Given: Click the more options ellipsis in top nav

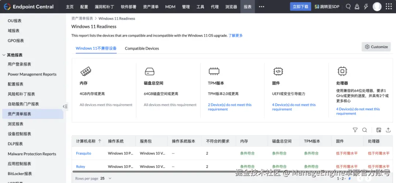Looking at the screenshot, I should pyautogui.click(x=261, y=7).
